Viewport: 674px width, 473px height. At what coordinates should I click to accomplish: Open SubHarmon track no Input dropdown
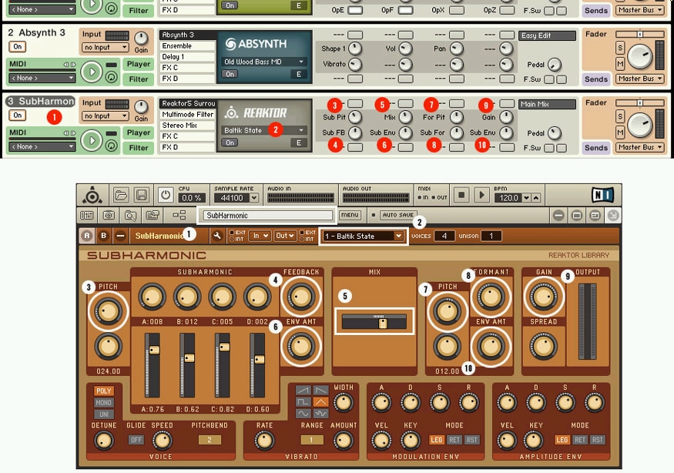(106, 116)
